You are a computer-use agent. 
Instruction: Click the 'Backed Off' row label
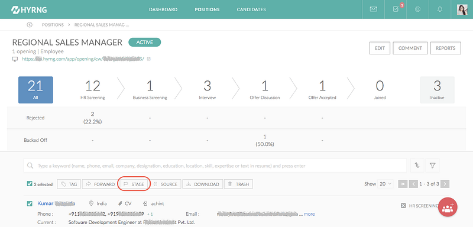click(x=35, y=140)
